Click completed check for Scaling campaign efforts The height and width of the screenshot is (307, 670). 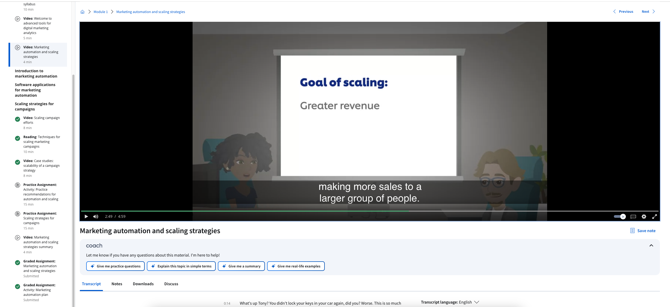point(18,119)
